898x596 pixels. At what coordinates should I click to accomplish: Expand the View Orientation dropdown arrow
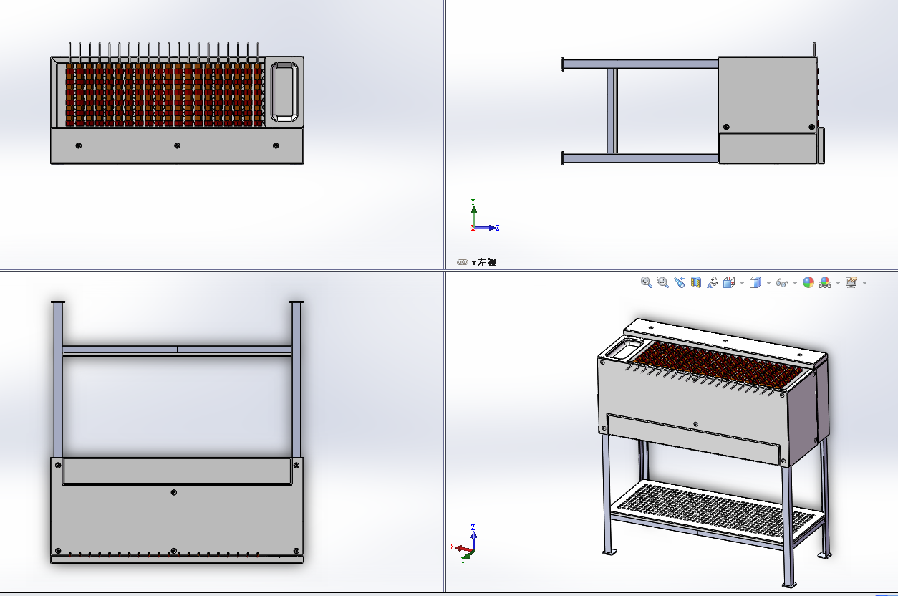[x=742, y=283]
